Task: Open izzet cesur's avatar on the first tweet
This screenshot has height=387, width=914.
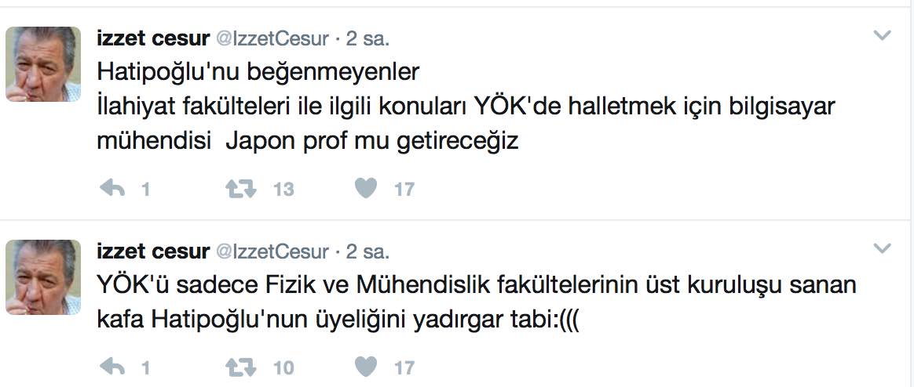Action: tap(43, 64)
